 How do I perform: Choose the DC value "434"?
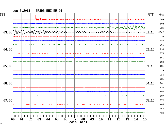pos(162,113)
